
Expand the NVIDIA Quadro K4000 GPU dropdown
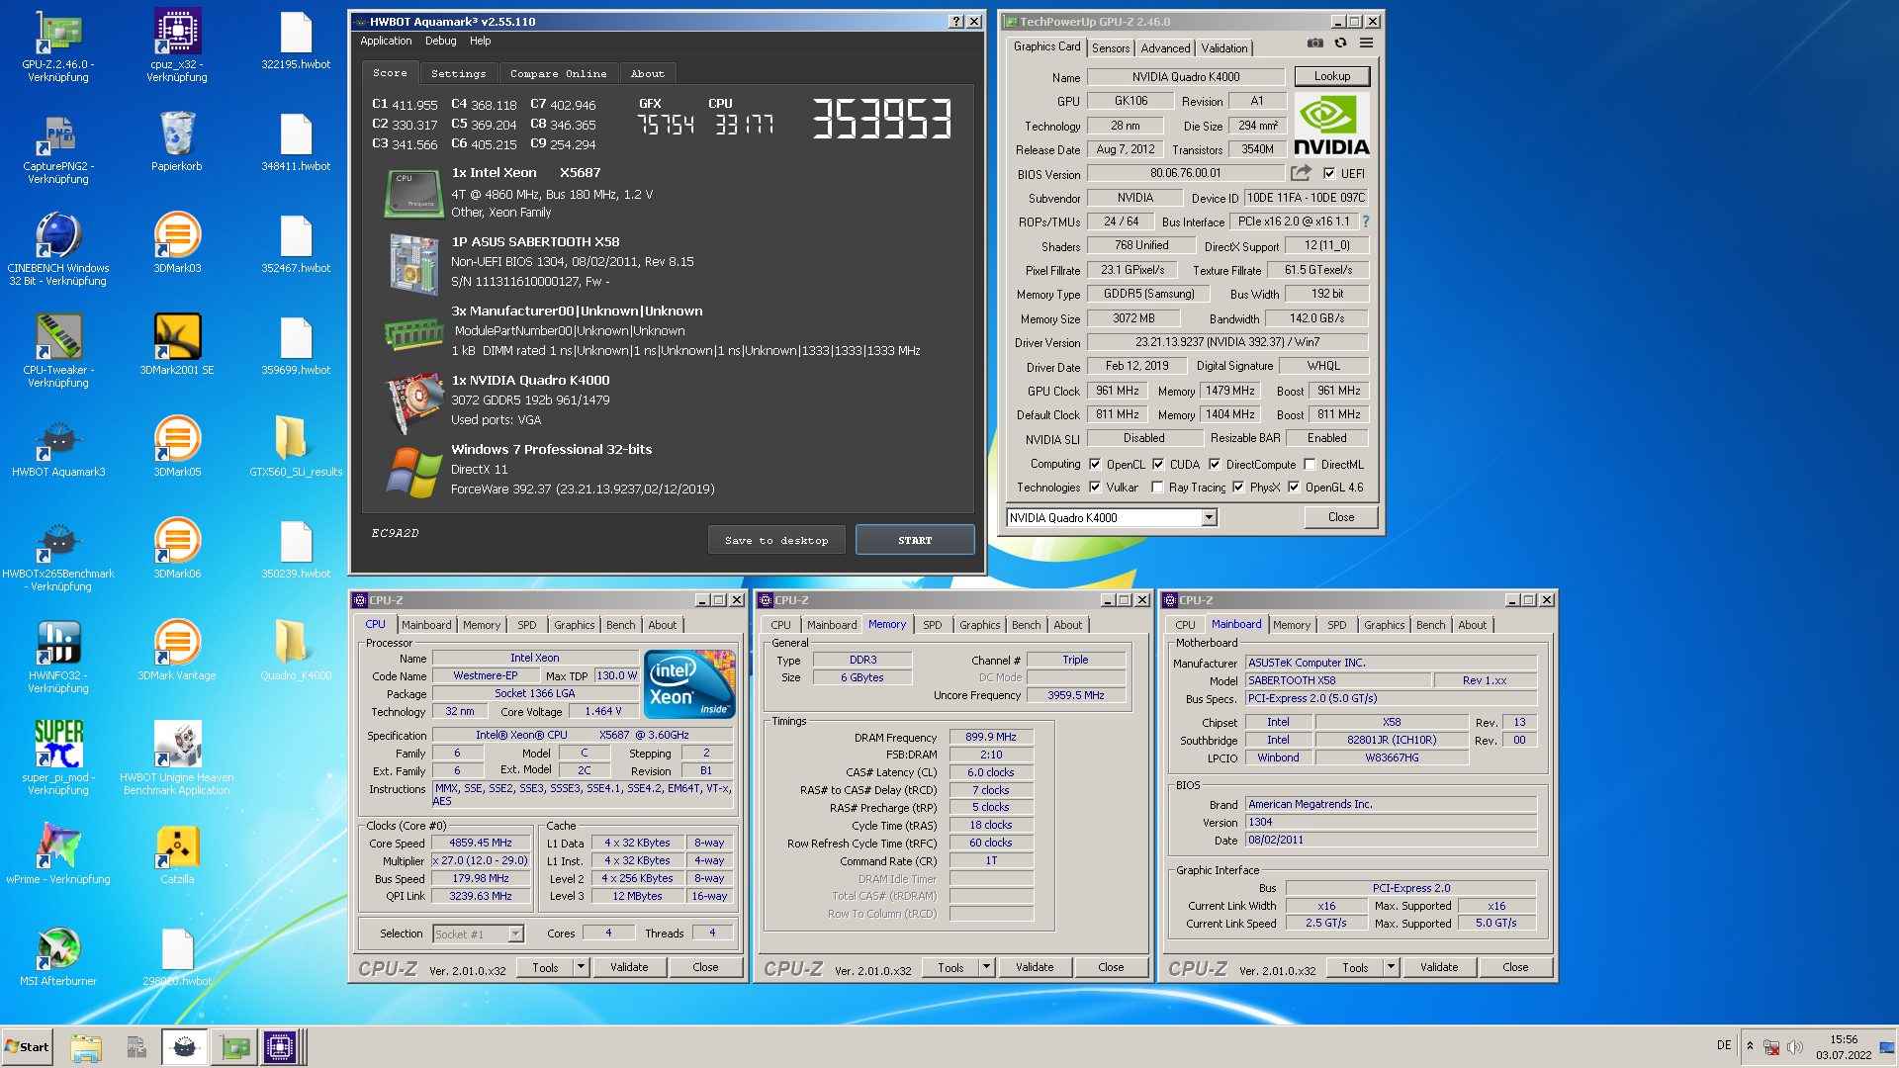pyautogui.click(x=1209, y=517)
